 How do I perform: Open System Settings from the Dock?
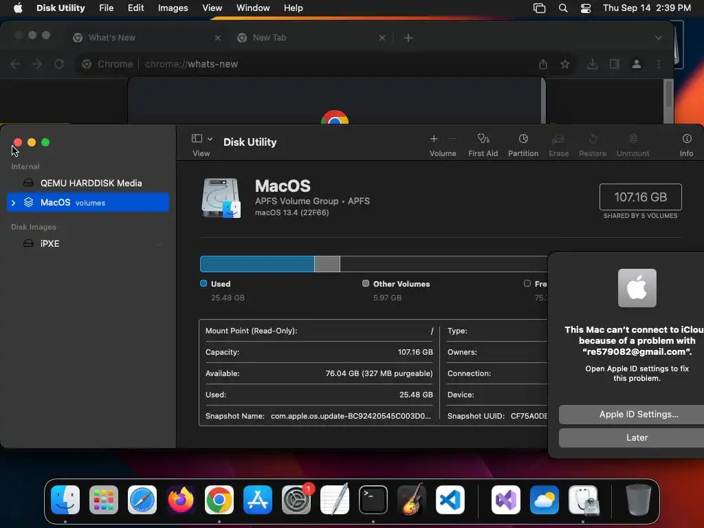[x=296, y=500]
